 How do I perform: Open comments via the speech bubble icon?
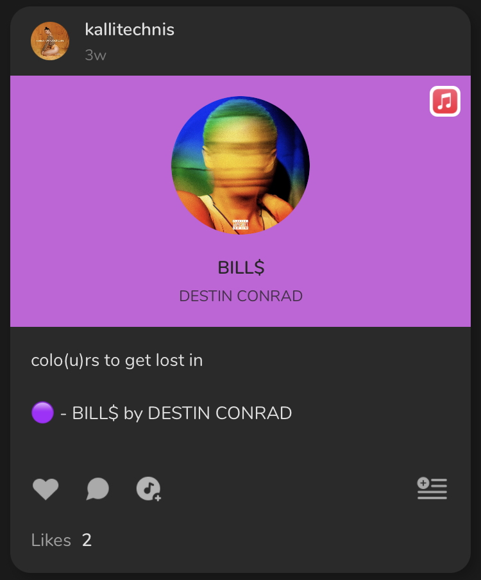point(97,488)
